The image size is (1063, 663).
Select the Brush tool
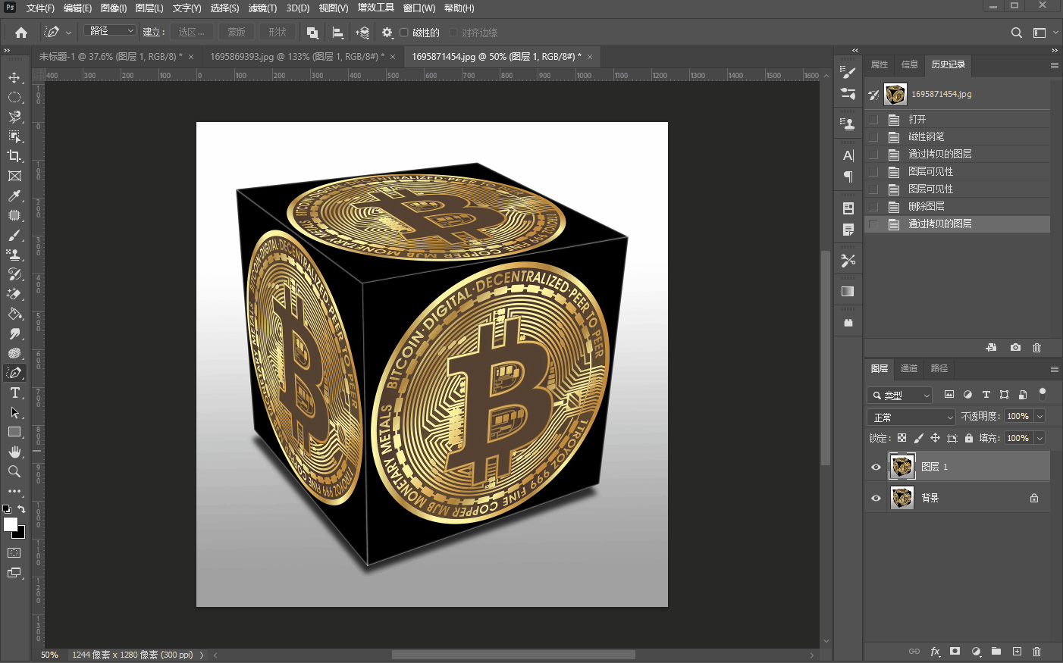pos(14,235)
